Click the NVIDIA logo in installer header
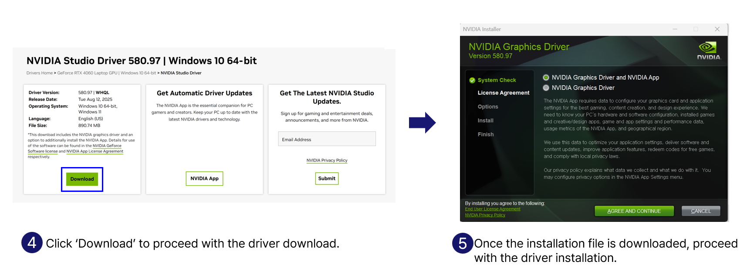 708,50
